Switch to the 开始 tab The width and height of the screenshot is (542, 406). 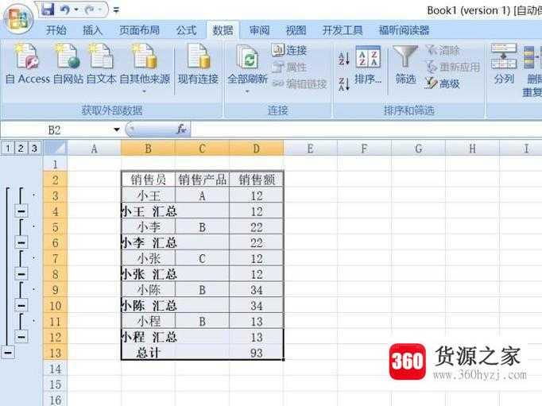(56, 31)
